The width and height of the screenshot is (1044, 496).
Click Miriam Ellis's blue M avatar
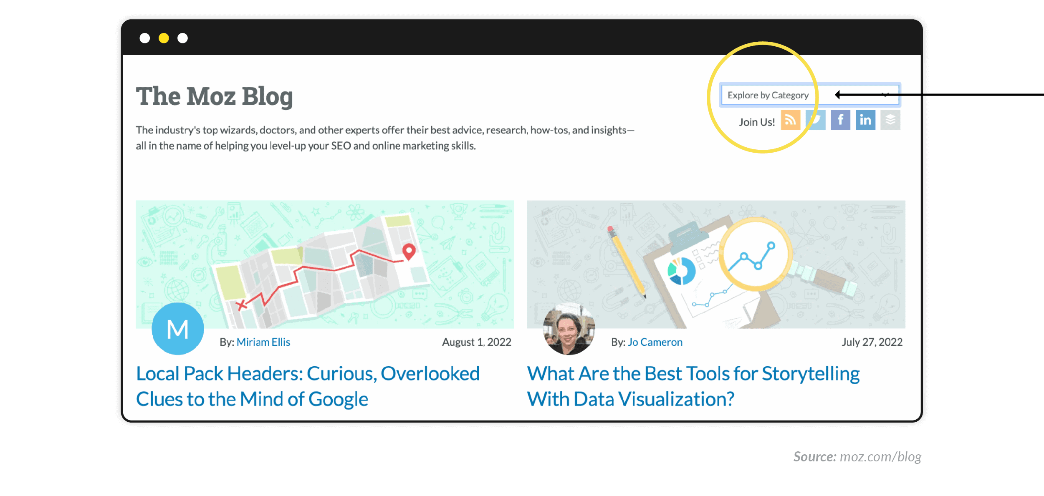[178, 329]
